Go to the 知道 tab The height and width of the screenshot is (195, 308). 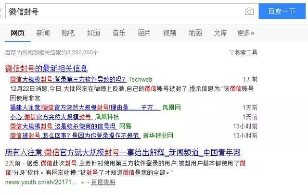[94, 33]
